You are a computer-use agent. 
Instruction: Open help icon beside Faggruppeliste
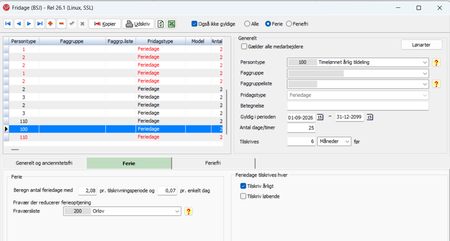click(x=436, y=84)
